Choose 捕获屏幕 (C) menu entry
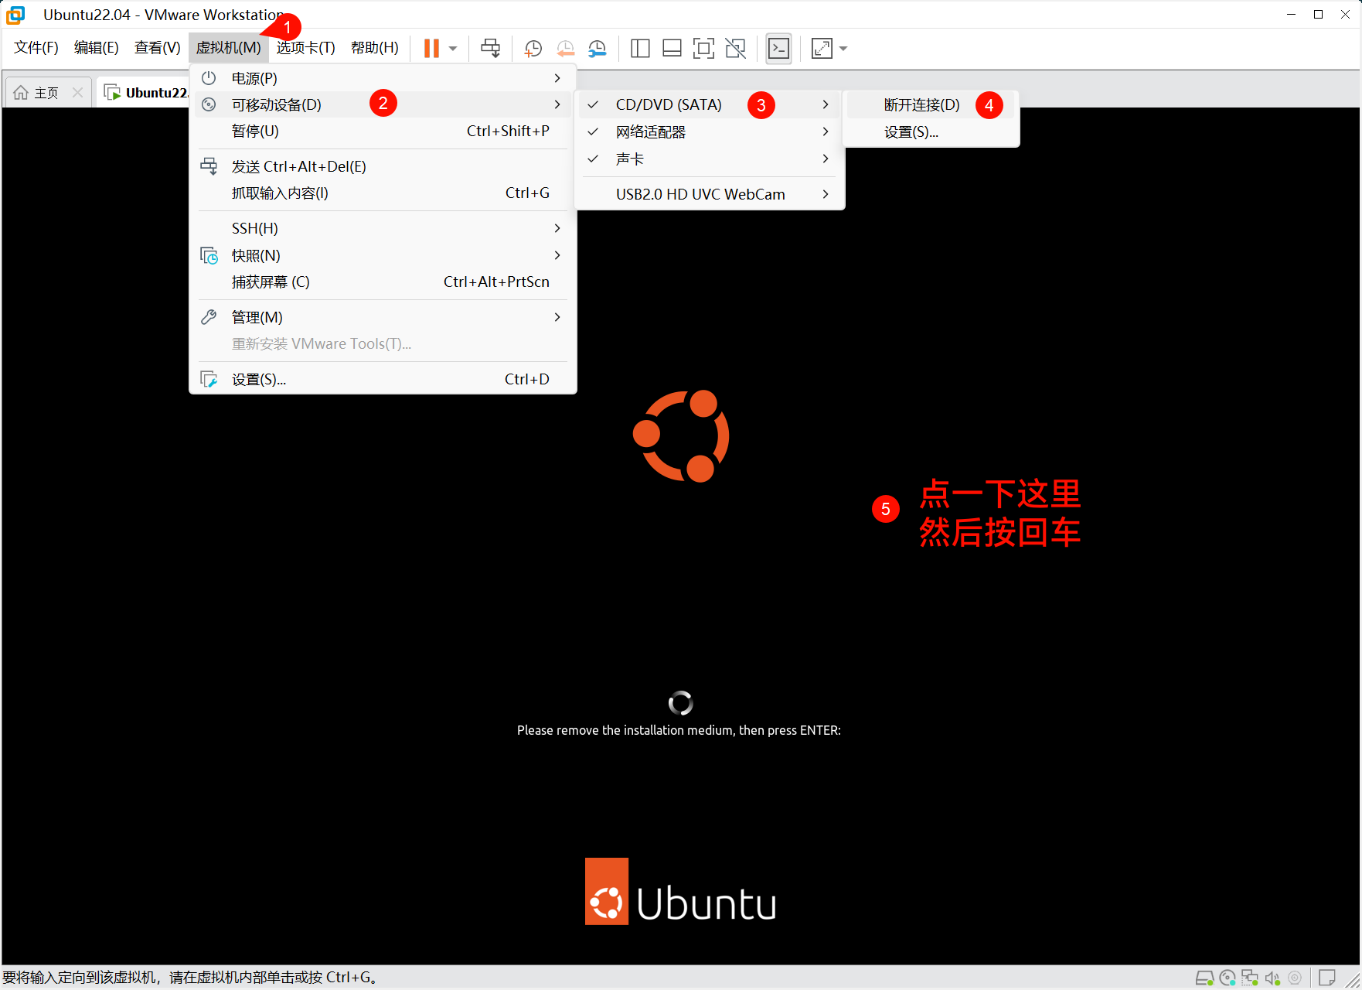1362x990 pixels. tap(383, 282)
